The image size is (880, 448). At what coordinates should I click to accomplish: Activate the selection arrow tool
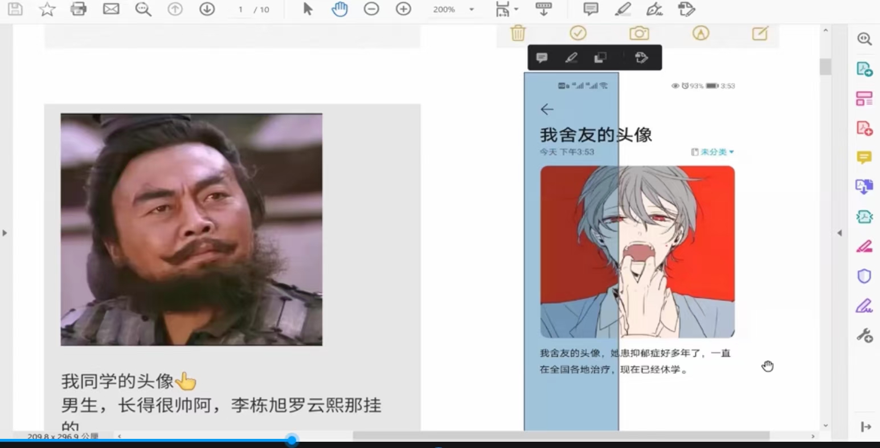pyautogui.click(x=308, y=9)
